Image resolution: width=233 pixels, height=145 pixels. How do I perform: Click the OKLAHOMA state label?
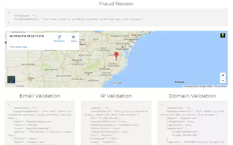(x=28, y=65)
